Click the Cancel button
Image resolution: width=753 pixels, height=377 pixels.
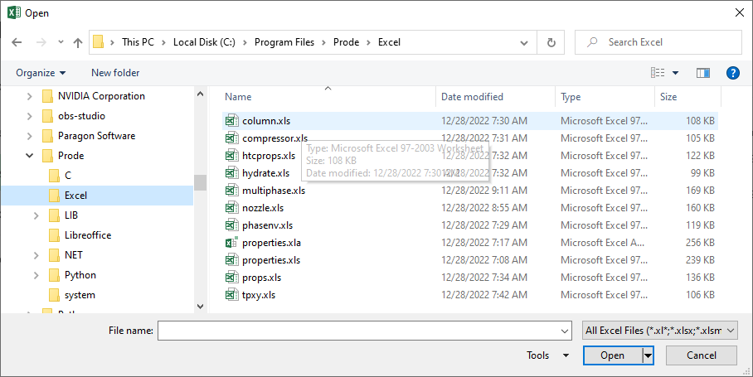click(x=701, y=355)
